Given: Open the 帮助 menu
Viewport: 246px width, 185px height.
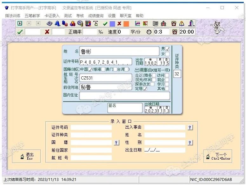Looking at the screenshot, I should 140,16.
